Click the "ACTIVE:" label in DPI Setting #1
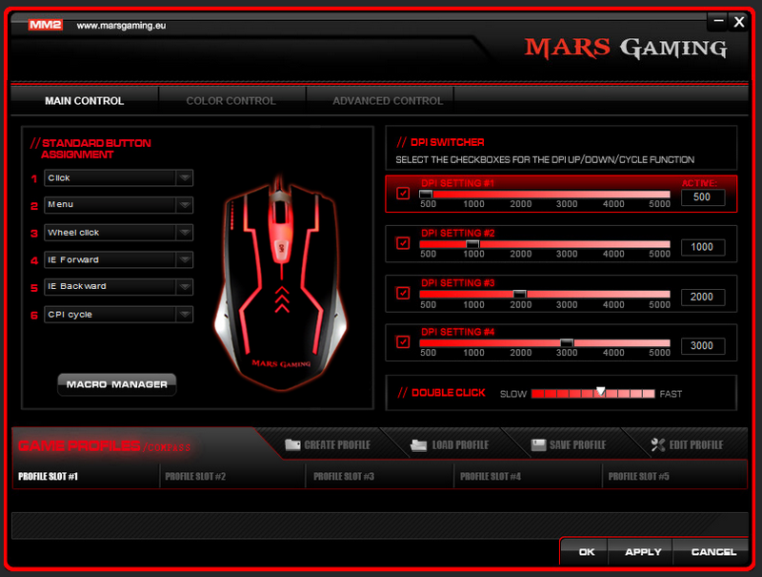 click(699, 183)
